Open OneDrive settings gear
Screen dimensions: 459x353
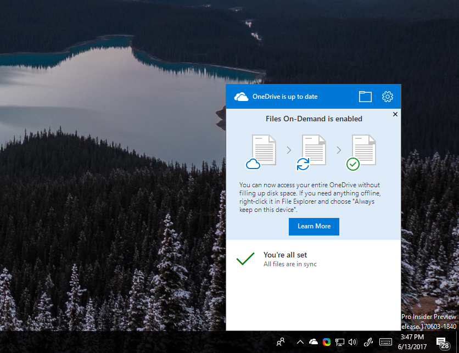pyautogui.click(x=388, y=97)
